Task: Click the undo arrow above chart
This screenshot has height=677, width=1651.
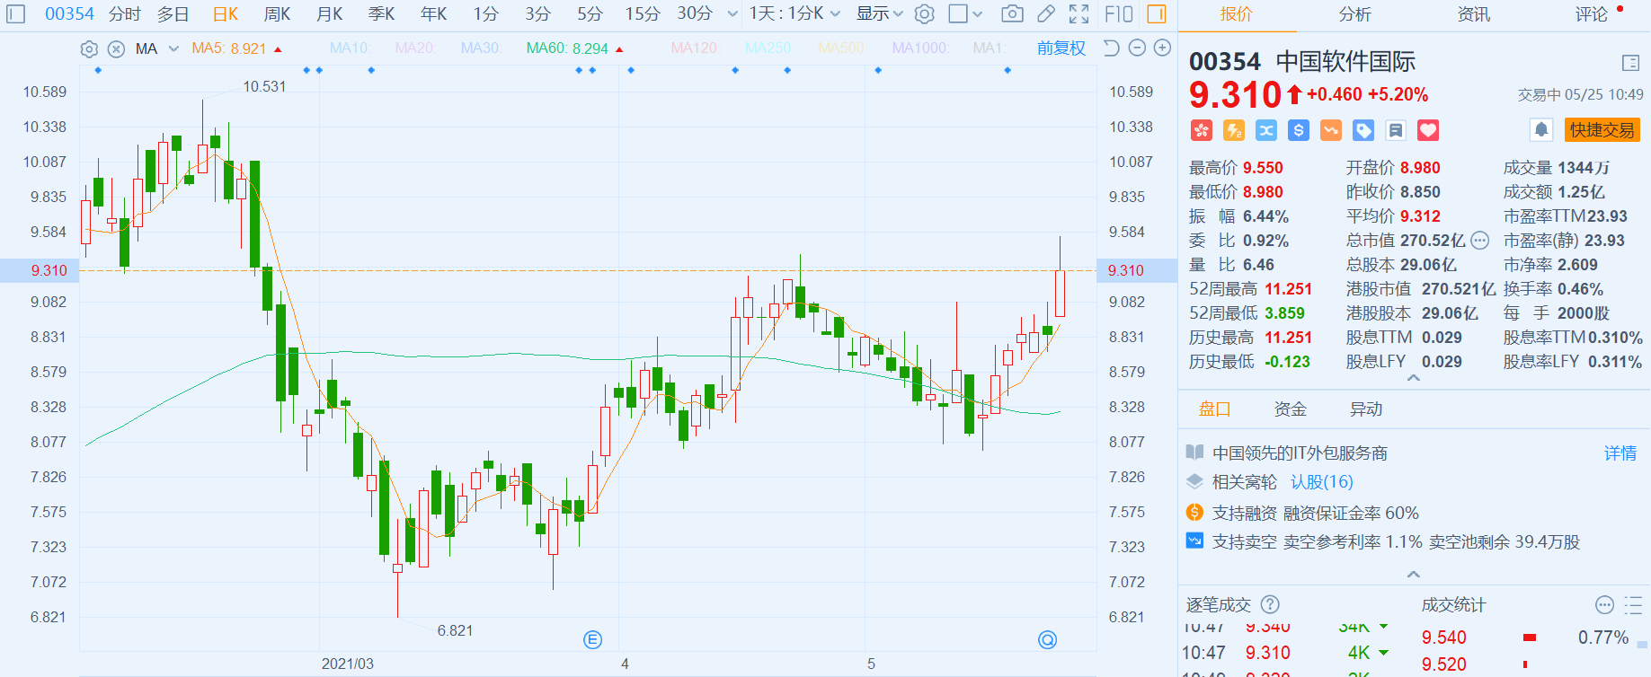Action: [1112, 48]
